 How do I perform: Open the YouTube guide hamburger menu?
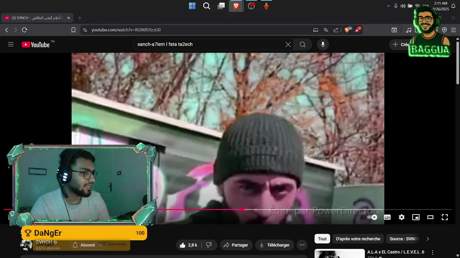[11, 44]
